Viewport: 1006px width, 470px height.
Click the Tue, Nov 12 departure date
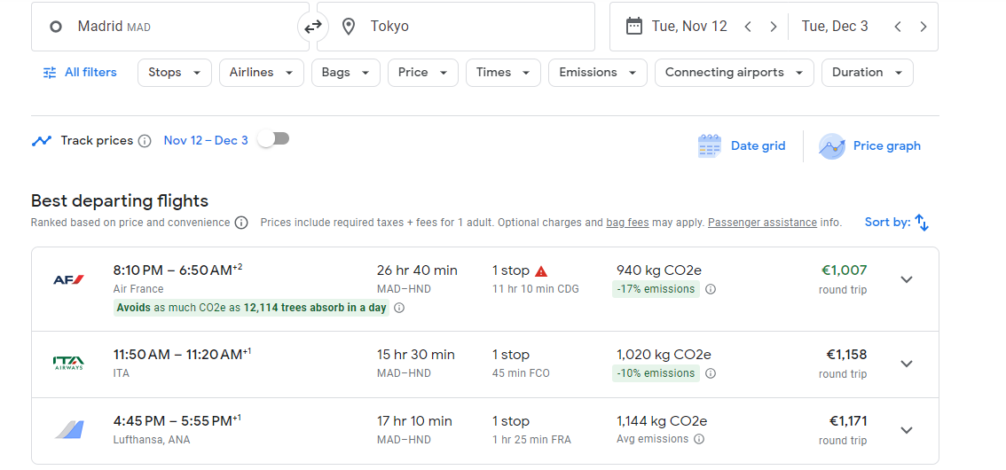[689, 27]
